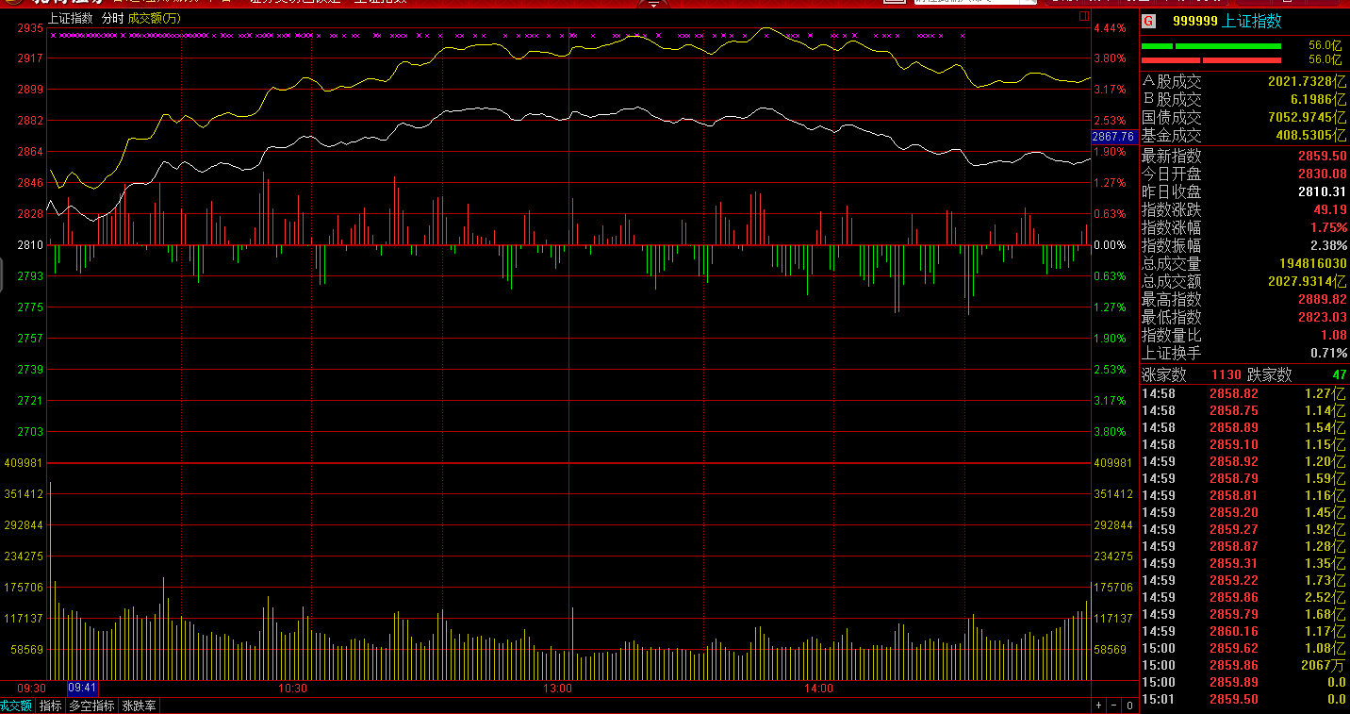Screen dimensions: 1350x714
Task: Click the red sell volume bar indicator
Action: [x=1211, y=59]
